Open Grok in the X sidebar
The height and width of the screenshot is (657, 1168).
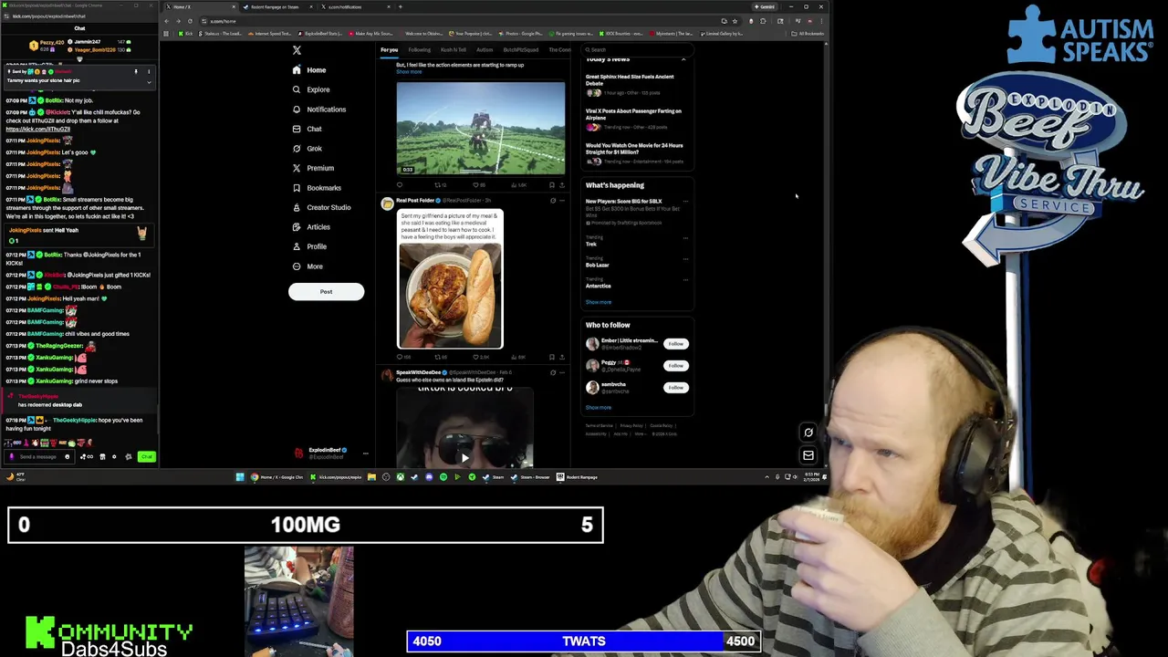pos(307,149)
